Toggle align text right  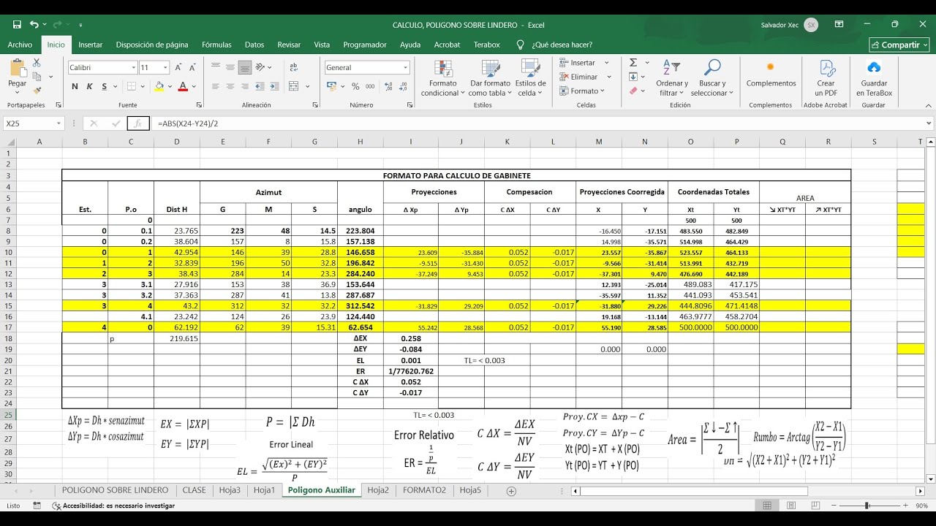tap(245, 86)
